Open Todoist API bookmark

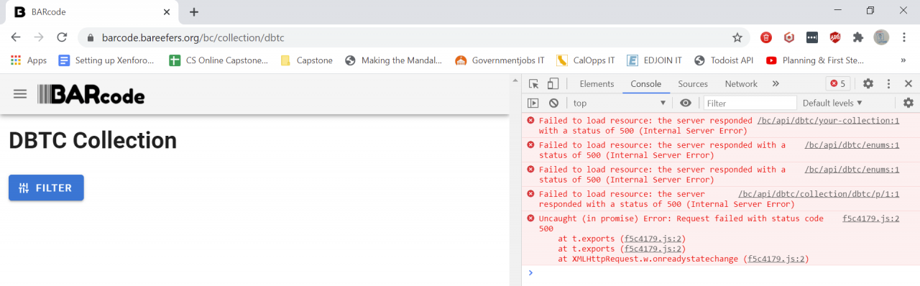pyautogui.click(x=724, y=60)
